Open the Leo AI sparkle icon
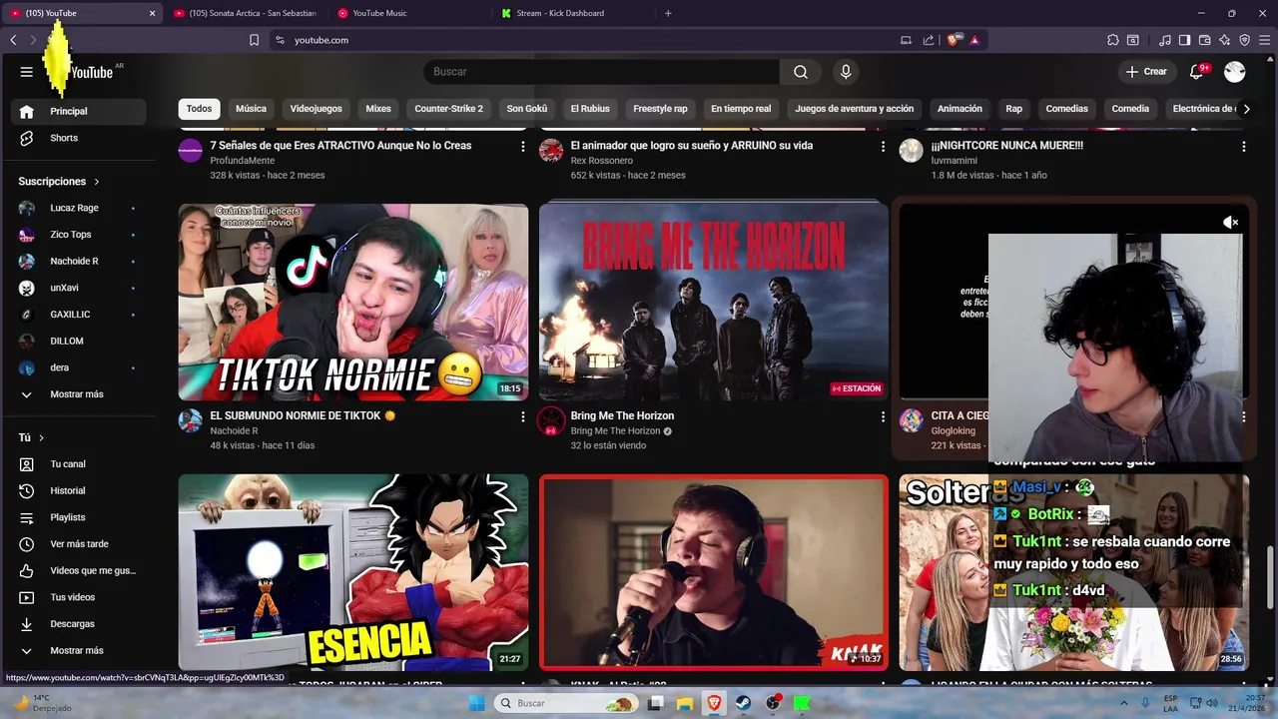The height and width of the screenshot is (719, 1278). click(1224, 40)
